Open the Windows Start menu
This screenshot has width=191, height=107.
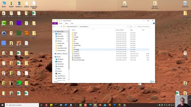[2, 105]
